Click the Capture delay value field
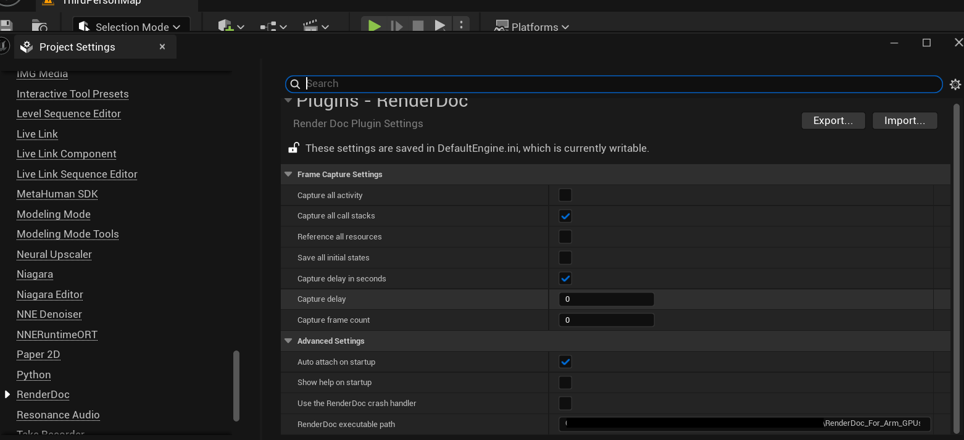 pos(606,299)
